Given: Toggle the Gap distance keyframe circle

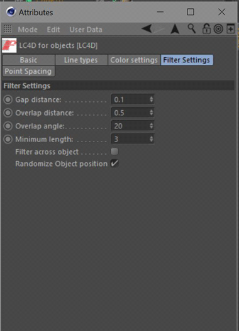Looking at the screenshot, I should (x=8, y=99).
